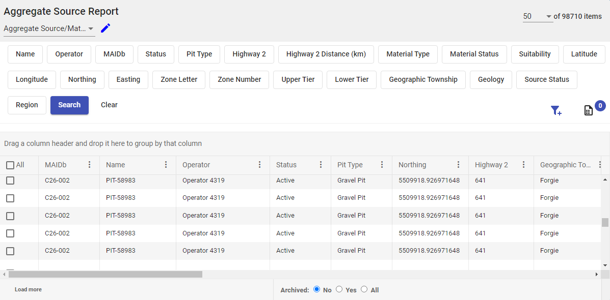610x300 pixels.
Task: Sort by the Highway 2 column header
Action: click(x=491, y=165)
